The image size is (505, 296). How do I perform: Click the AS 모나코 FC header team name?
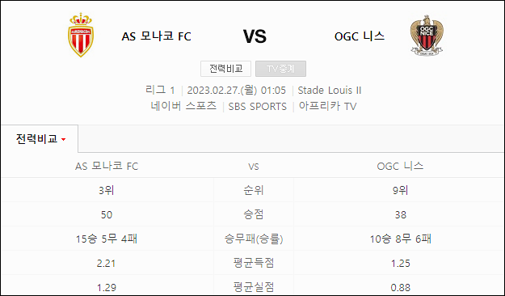pyautogui.click(x=157, y=36)
